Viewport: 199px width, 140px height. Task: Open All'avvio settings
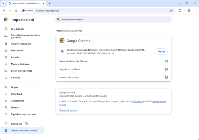[15, 78]
